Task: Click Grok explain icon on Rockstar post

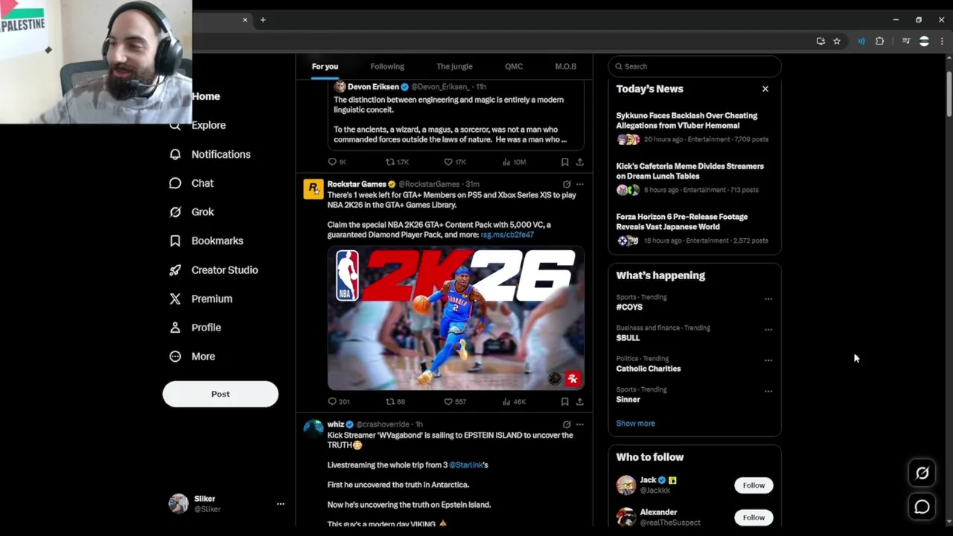Action: 567,184
